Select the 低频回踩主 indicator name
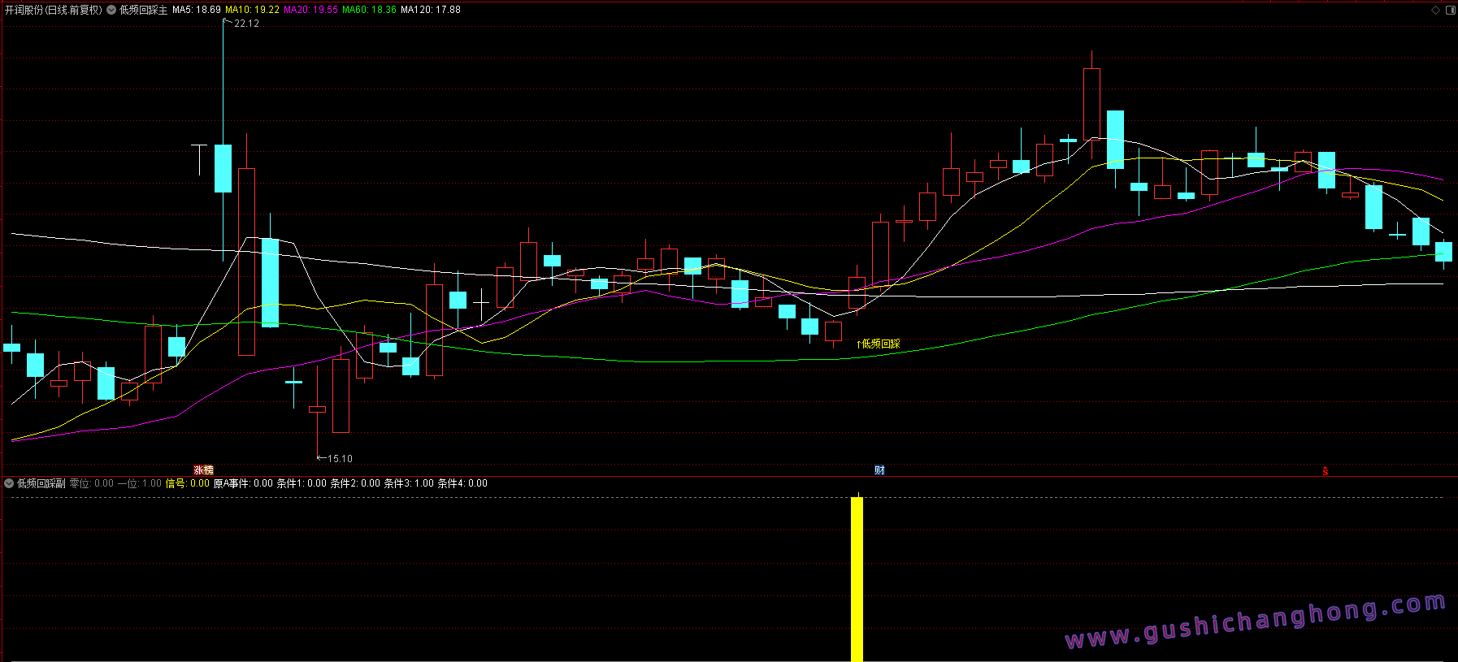The width and height of the screenshot is (1458, 662). (143, 10)
